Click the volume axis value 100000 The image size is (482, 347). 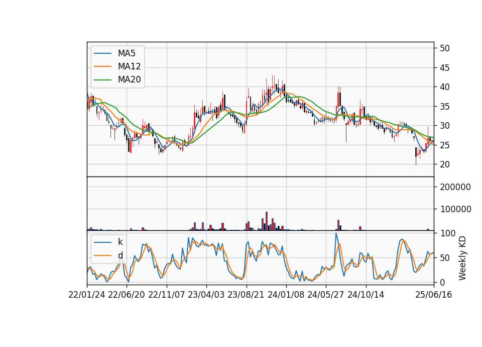(455, 209)
